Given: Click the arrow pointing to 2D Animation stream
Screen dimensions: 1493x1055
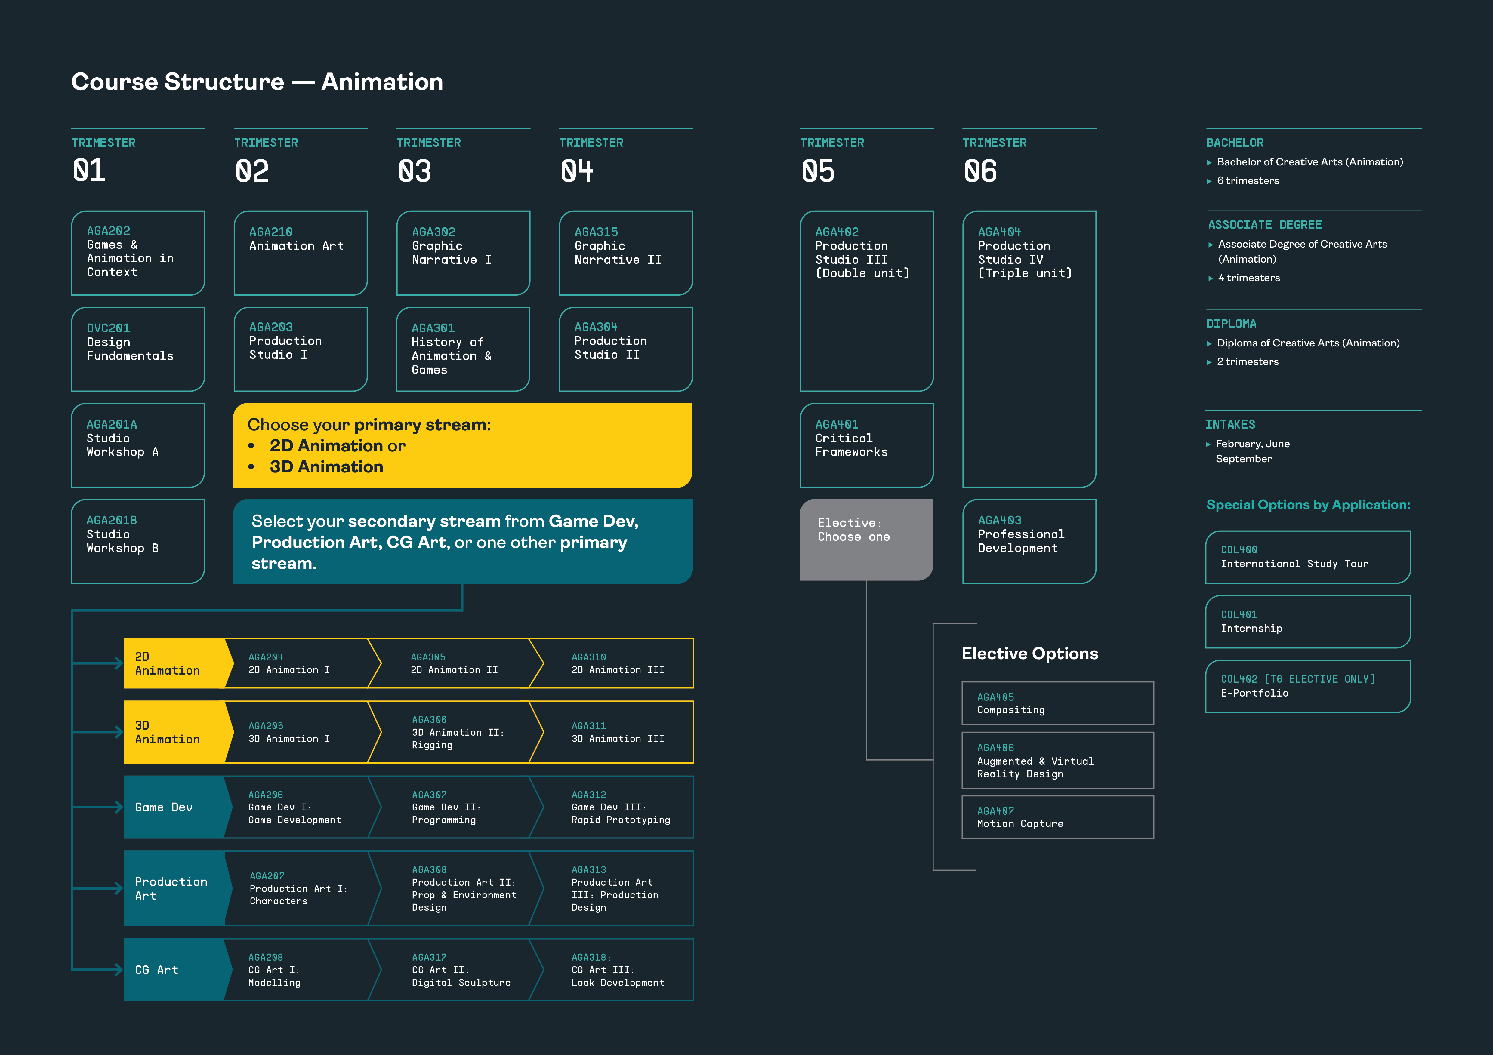Looking at the screenshot, I should [x=118, y=663].
